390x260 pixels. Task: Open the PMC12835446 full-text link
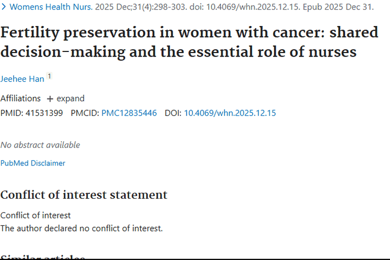129,113
